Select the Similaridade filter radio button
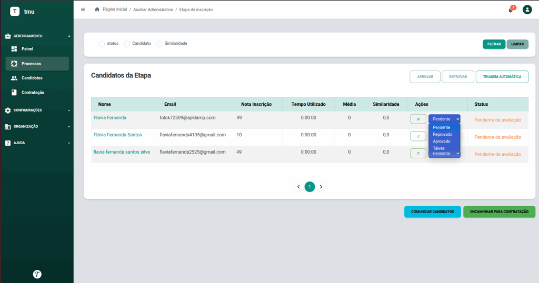539x283 pixels. point(159,44)
